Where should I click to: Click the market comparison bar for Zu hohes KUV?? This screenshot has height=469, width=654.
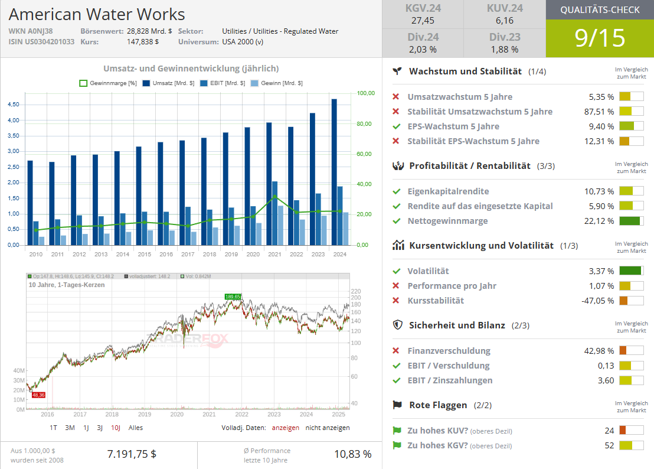[x=632, y=431]
